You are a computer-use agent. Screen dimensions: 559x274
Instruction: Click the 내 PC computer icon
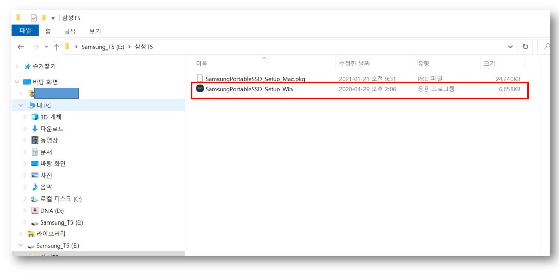(x=32, y=106)
